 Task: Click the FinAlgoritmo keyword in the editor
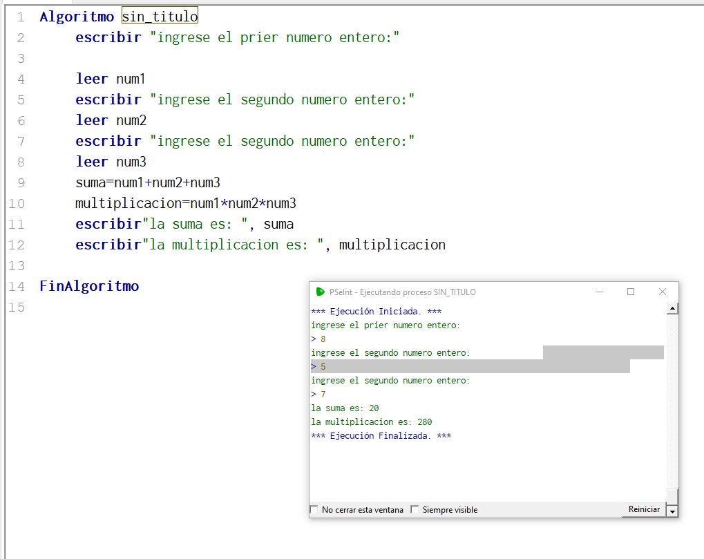(x=89, y=286)
